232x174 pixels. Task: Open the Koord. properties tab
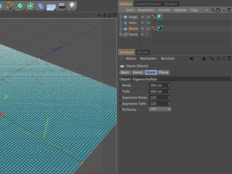coord(138,72)
